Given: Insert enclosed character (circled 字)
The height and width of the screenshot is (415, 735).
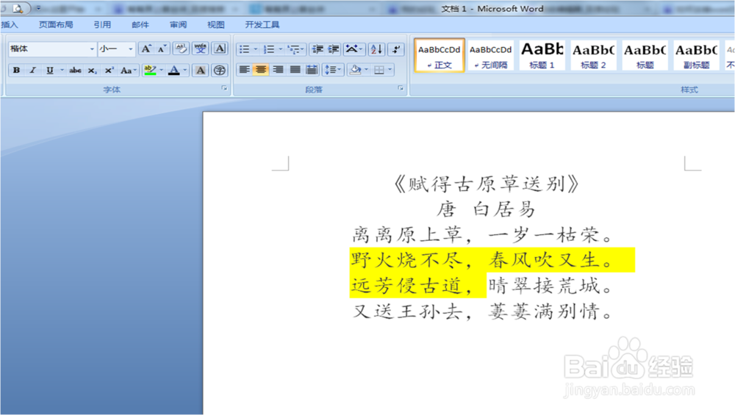Looking at the screenshot, I should coord(219,71).
